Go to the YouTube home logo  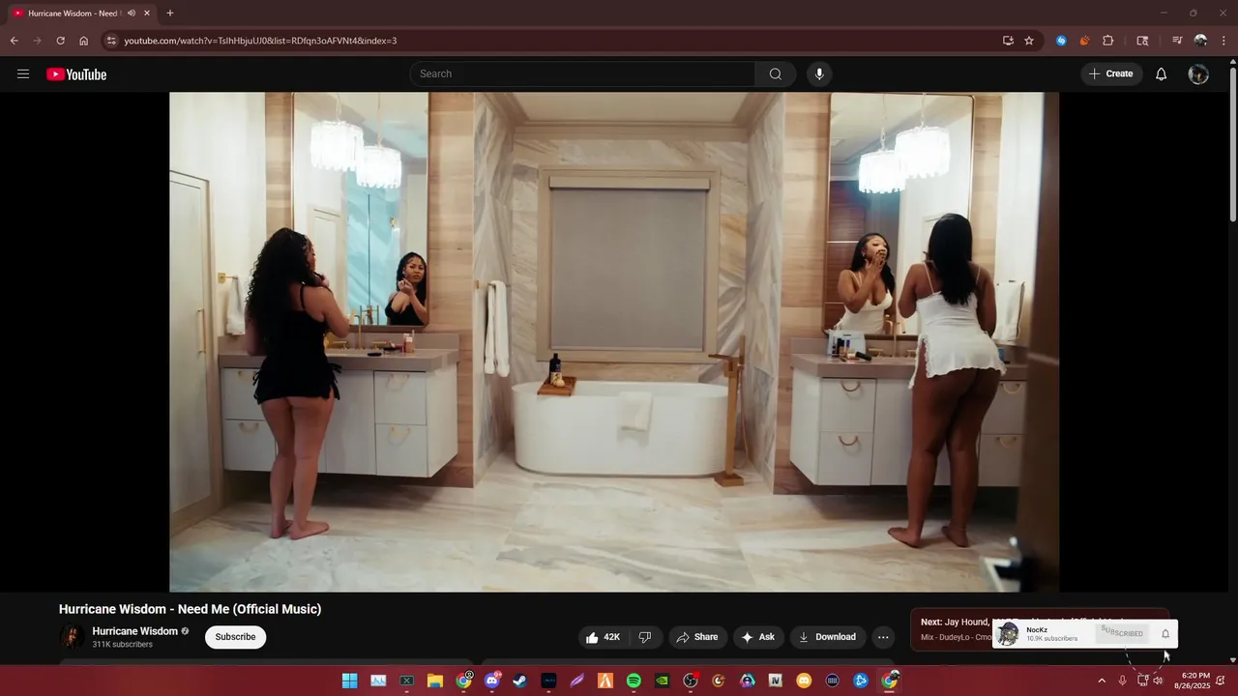(x=76, y=74)
